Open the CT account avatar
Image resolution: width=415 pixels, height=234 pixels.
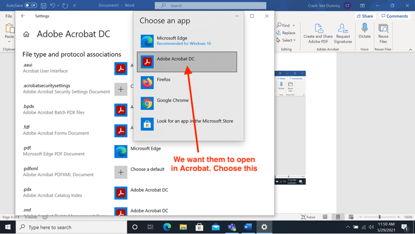pos(347,5)
